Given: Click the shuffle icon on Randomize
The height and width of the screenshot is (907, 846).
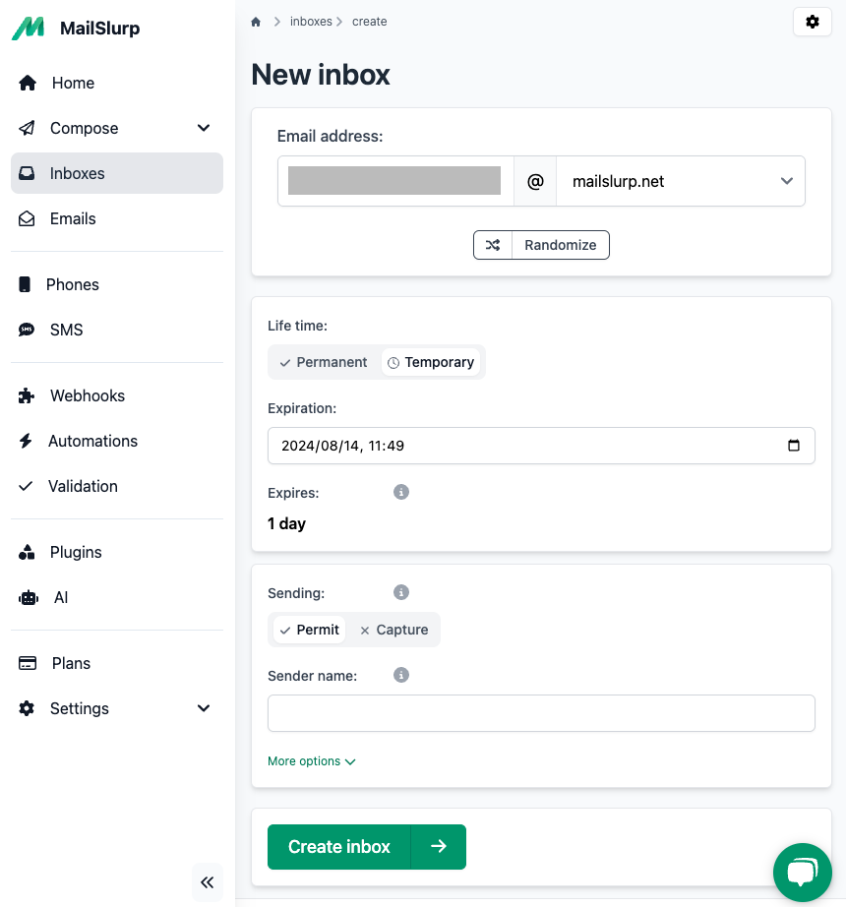Looking at the screenshot, I should (493, 245).
